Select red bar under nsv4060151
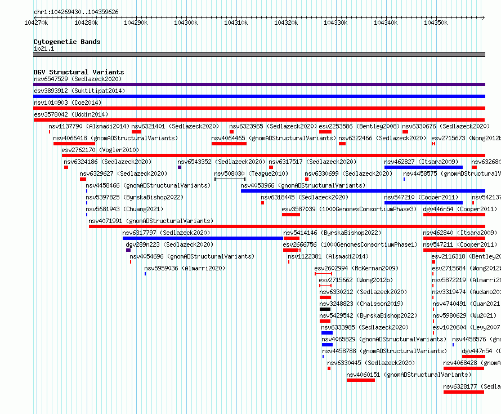The height and width of the screenshot is (414, 501). [361, 380]
